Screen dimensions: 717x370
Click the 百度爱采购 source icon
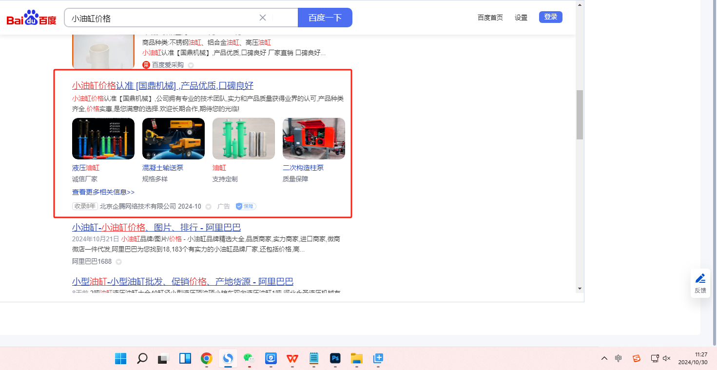pos(146,65)
